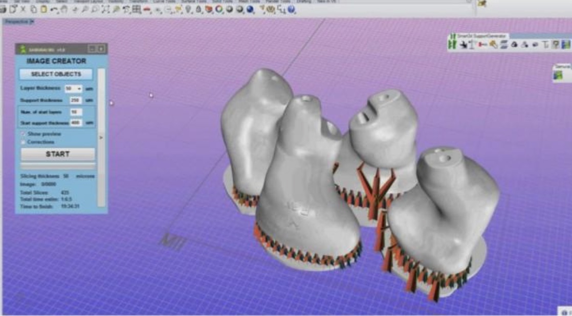Click the Copy icon in main toolbar
The height and width of the screenshot is (316, 572).
33,10
